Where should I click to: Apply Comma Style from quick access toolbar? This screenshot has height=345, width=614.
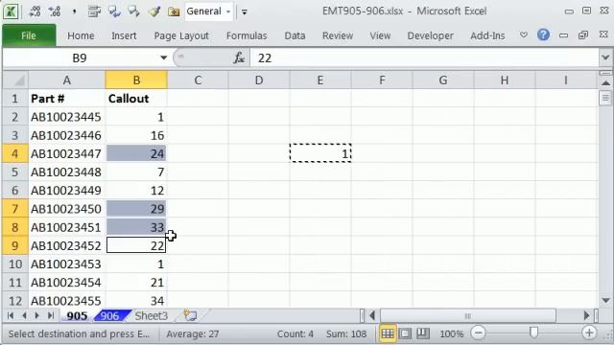[x=74, y=11]
